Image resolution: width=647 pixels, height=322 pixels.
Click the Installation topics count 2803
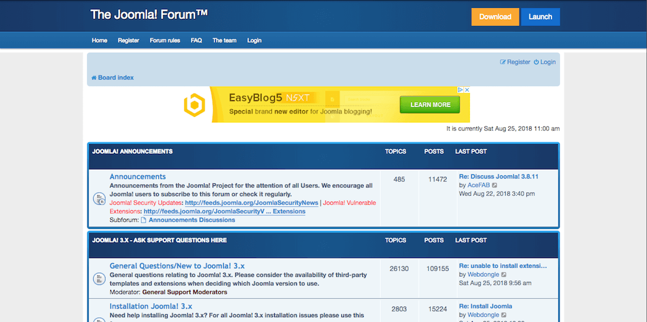399,309
